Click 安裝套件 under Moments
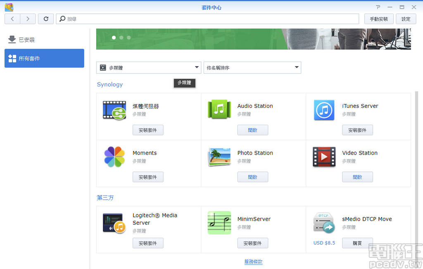 pyautogui.click(x=148, y=177)
